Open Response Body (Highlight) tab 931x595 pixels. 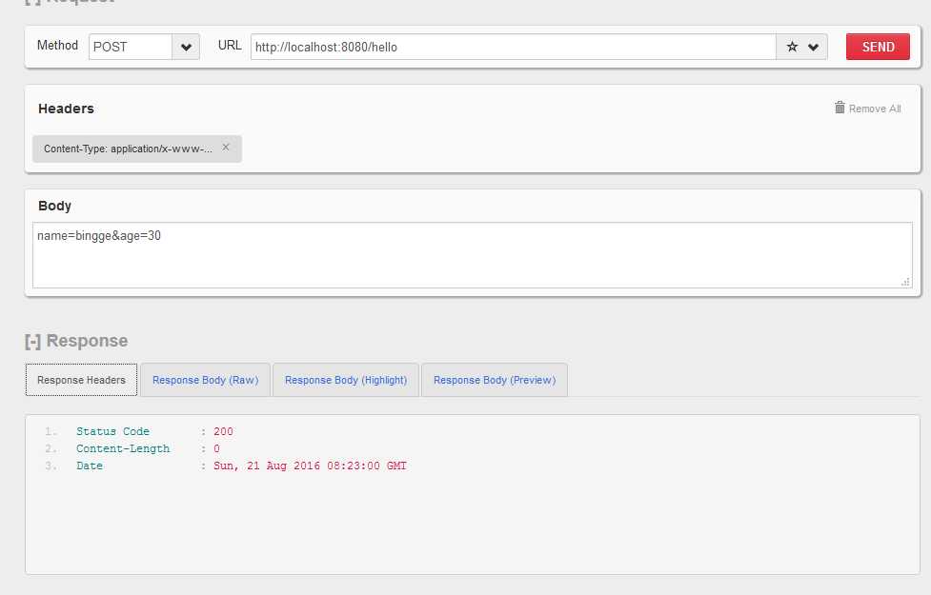(x=346, y=380)
